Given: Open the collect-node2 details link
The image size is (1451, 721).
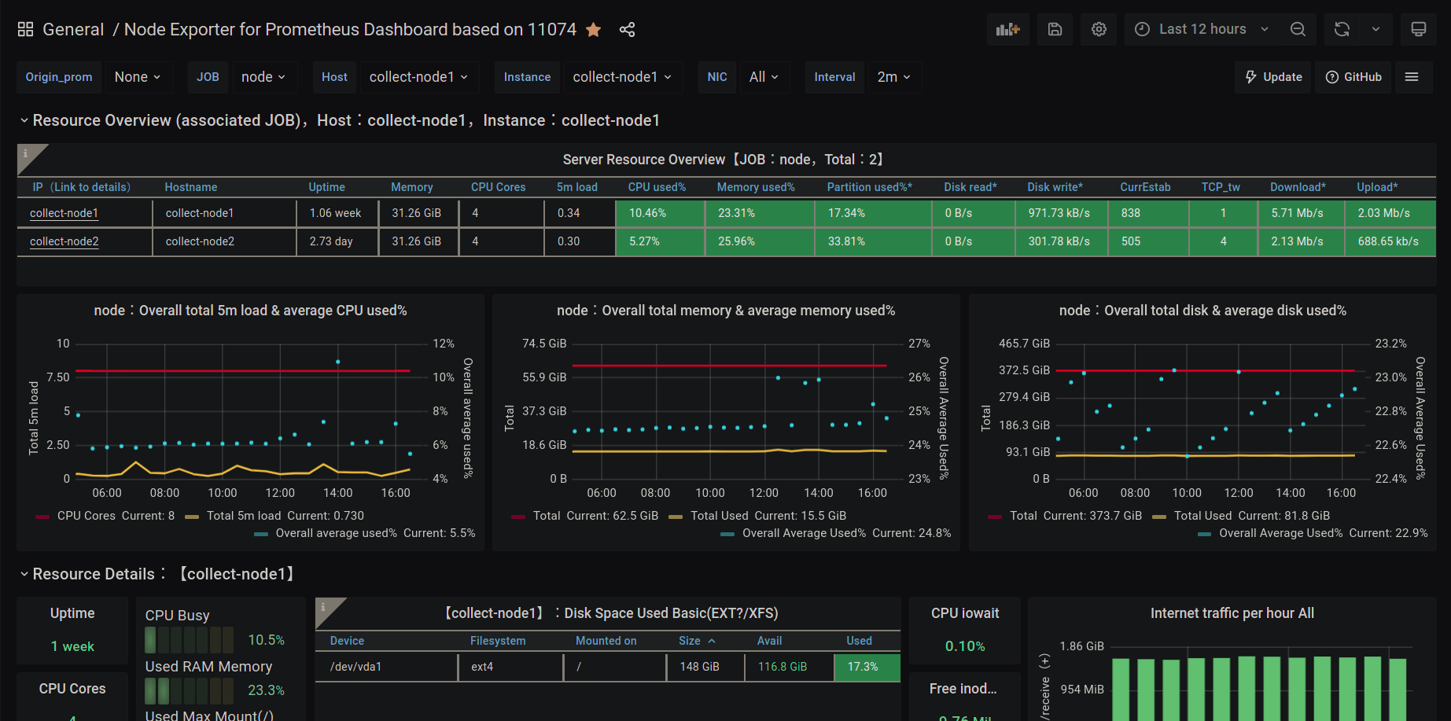Looking at the screenshot, I should tap(64, 241).
